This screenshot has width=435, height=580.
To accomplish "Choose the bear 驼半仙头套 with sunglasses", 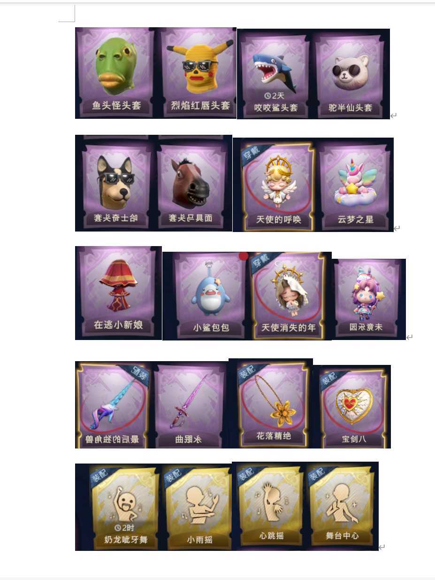I will [x=351, y=74].
